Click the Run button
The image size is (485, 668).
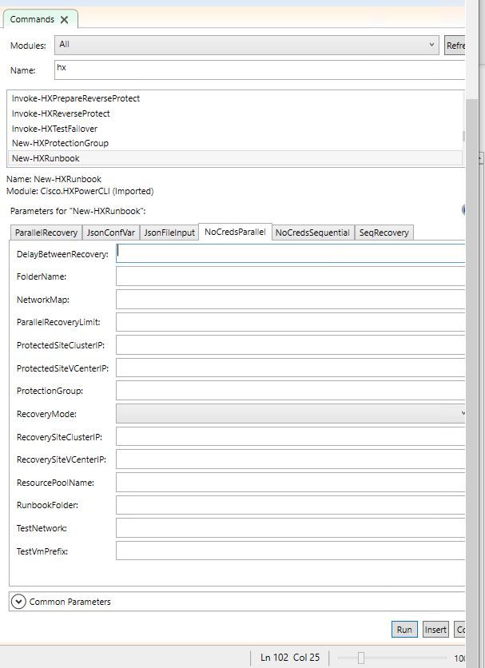pos(404,630)
